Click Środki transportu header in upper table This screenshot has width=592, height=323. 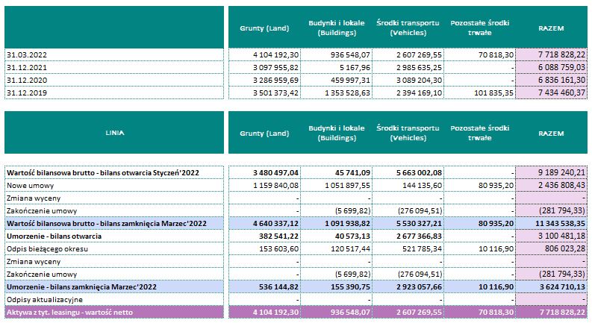point(407,28)
